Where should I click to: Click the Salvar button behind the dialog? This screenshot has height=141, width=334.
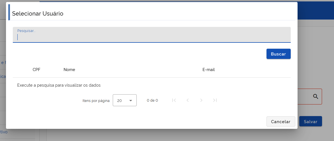click(310, 121)
